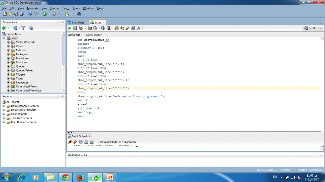Clear the worksheet with the eraser icon
The image size is (325, 182).
[127, 28]
